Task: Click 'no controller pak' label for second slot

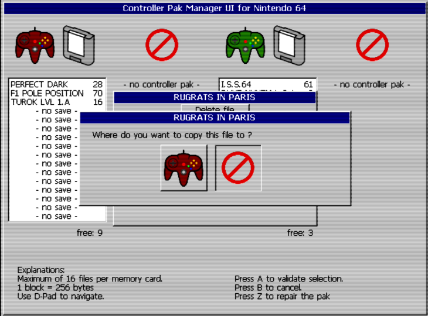Action: pos(162,84)
